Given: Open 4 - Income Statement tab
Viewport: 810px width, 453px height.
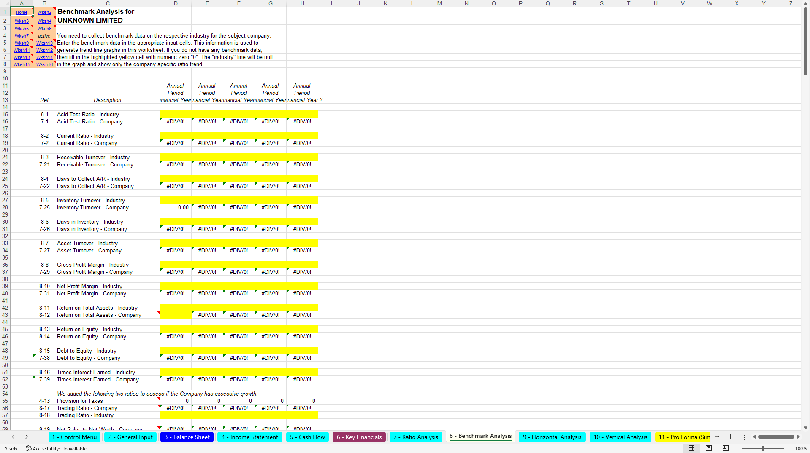Looking at the screenshot, I should click(249, 437).
